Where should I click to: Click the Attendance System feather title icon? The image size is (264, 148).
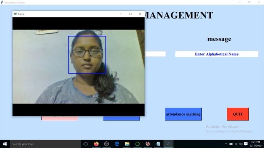pos(2,2)
